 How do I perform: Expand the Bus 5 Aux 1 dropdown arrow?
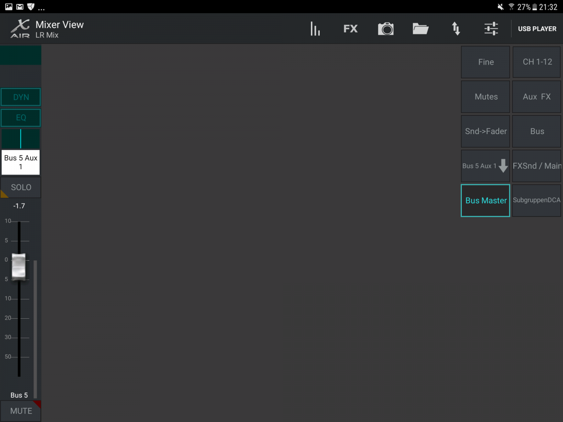503,166
